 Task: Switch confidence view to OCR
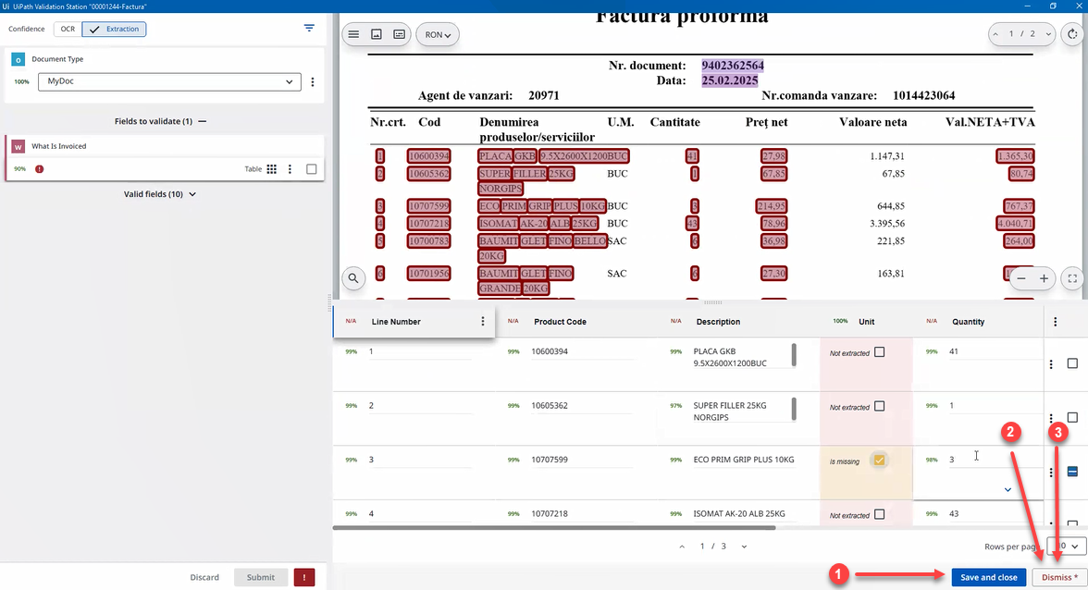[68, 29]
